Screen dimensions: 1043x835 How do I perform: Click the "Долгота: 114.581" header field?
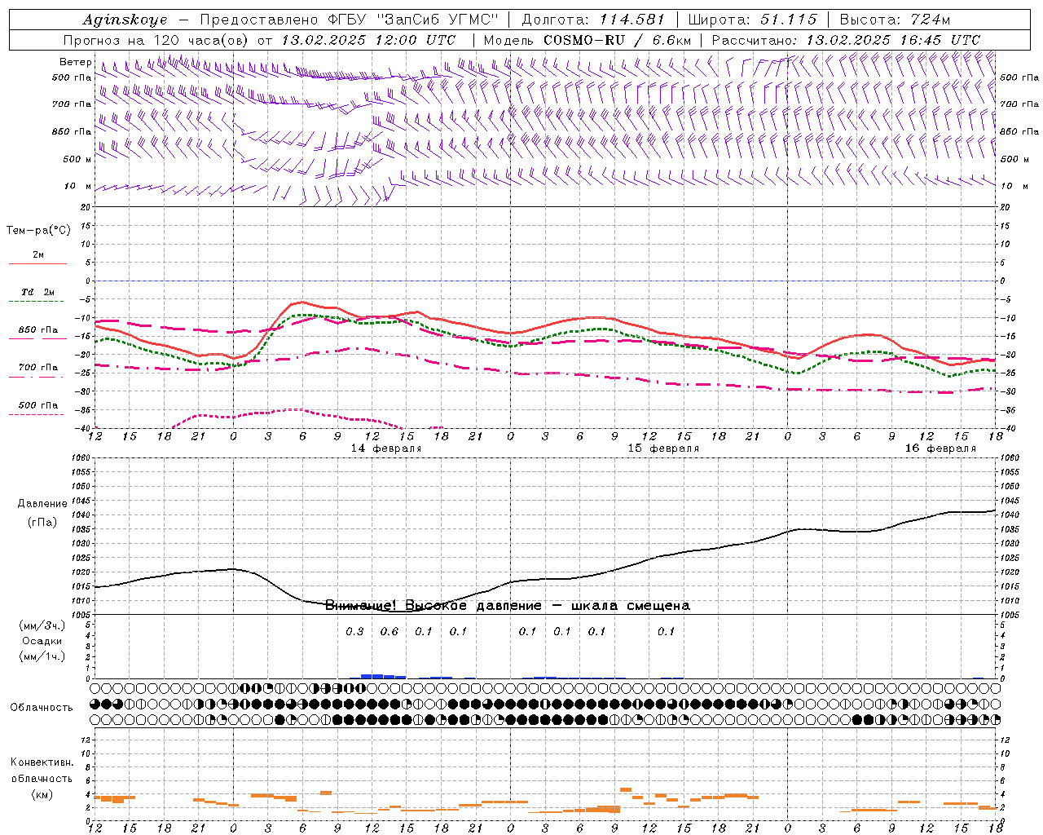click(x=593, y=20)
